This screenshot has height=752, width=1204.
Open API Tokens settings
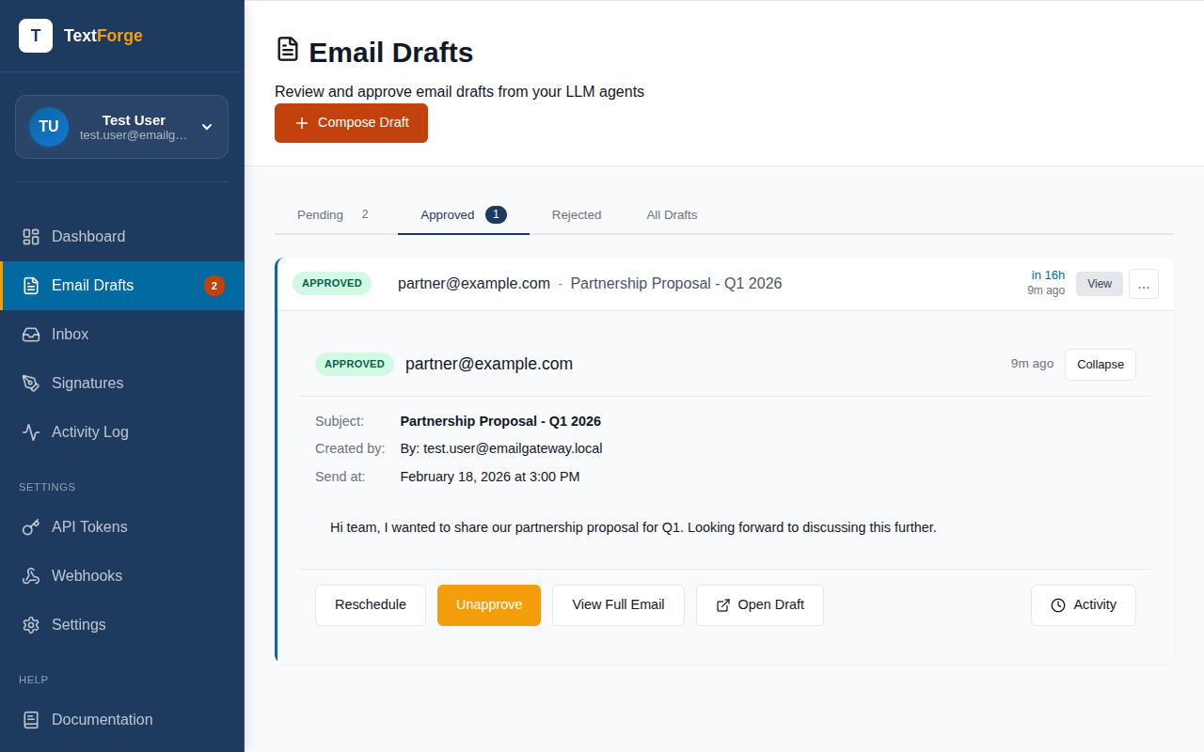pos(122,527)
